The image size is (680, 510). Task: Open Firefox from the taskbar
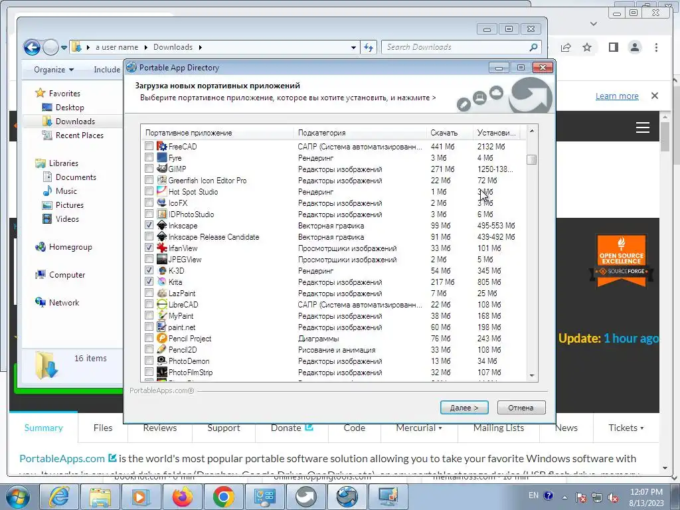pos(182,497)
